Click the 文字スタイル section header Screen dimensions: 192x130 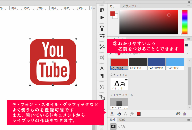[x=119, y=75]
